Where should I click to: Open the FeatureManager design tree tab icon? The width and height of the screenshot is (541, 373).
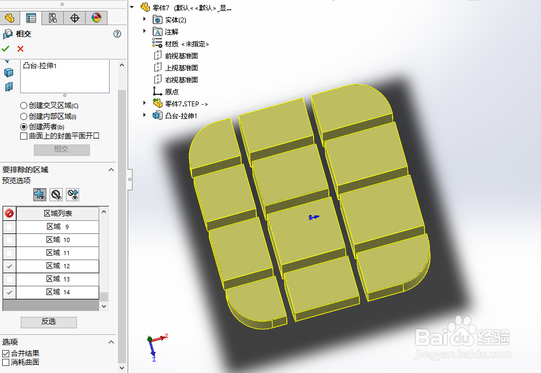pyautogui.click(x=10, y=17)
